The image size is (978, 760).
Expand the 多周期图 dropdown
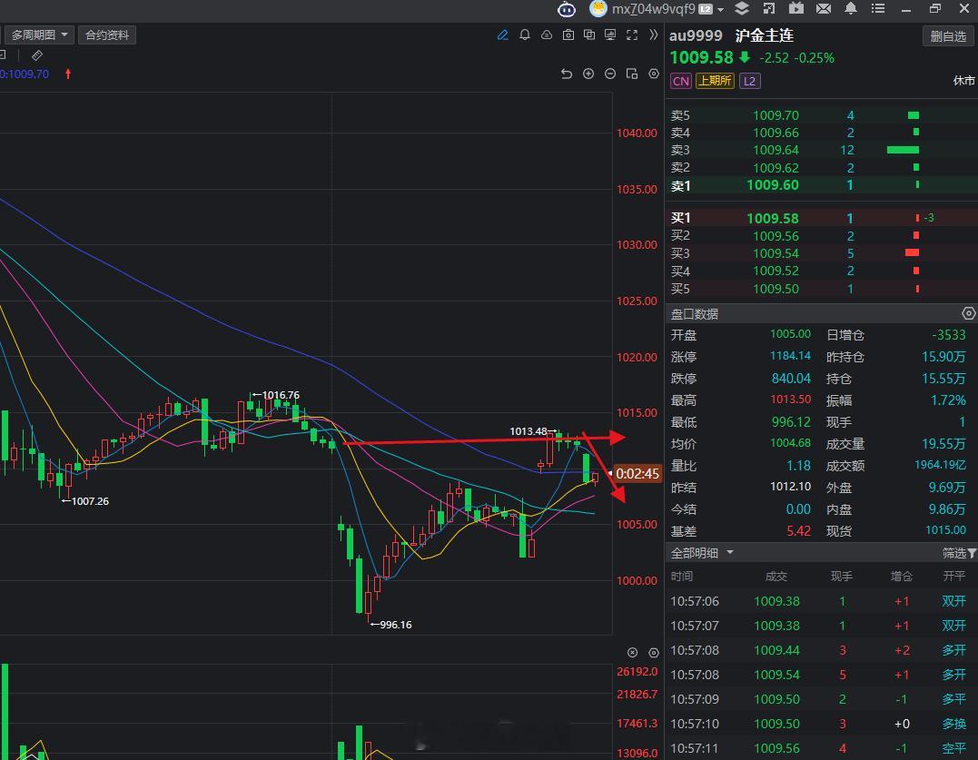(x=64, y=35)
